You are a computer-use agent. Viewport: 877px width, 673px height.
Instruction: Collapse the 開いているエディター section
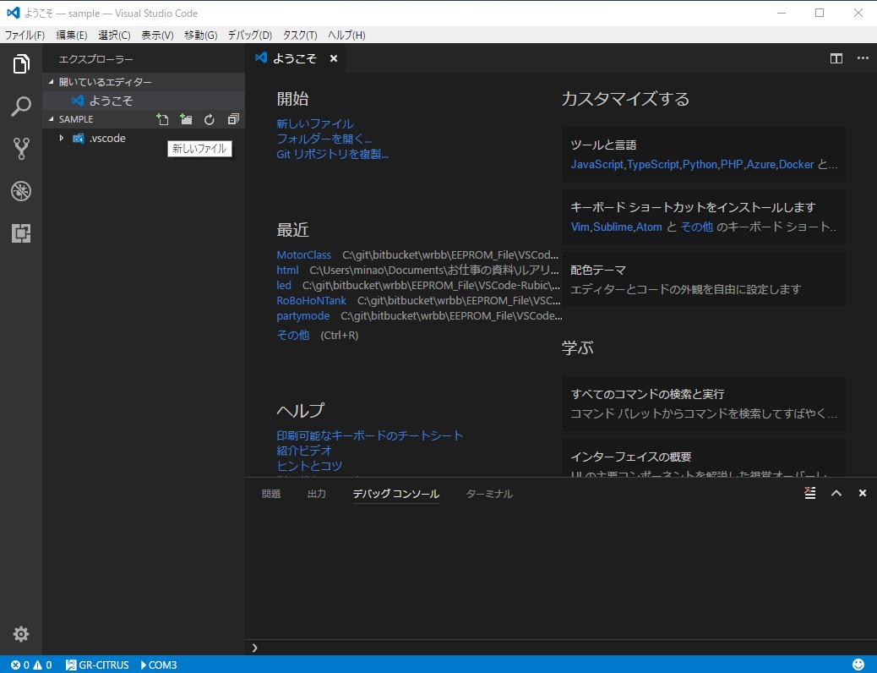pos(144,82)
